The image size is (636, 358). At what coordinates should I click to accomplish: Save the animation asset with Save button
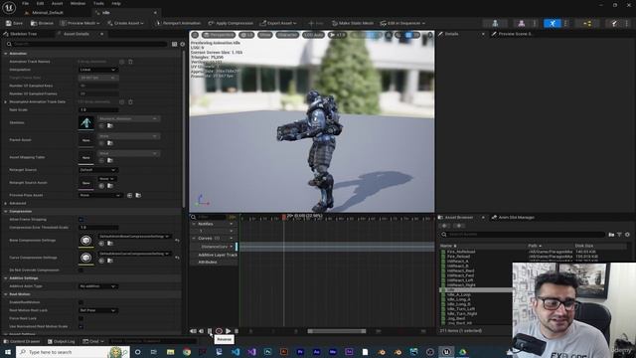point(14,23)
